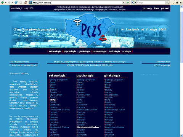Viewport: 183px width, 137px height.
Task: Click the ginekologia column heading
Action: (112, 75)
